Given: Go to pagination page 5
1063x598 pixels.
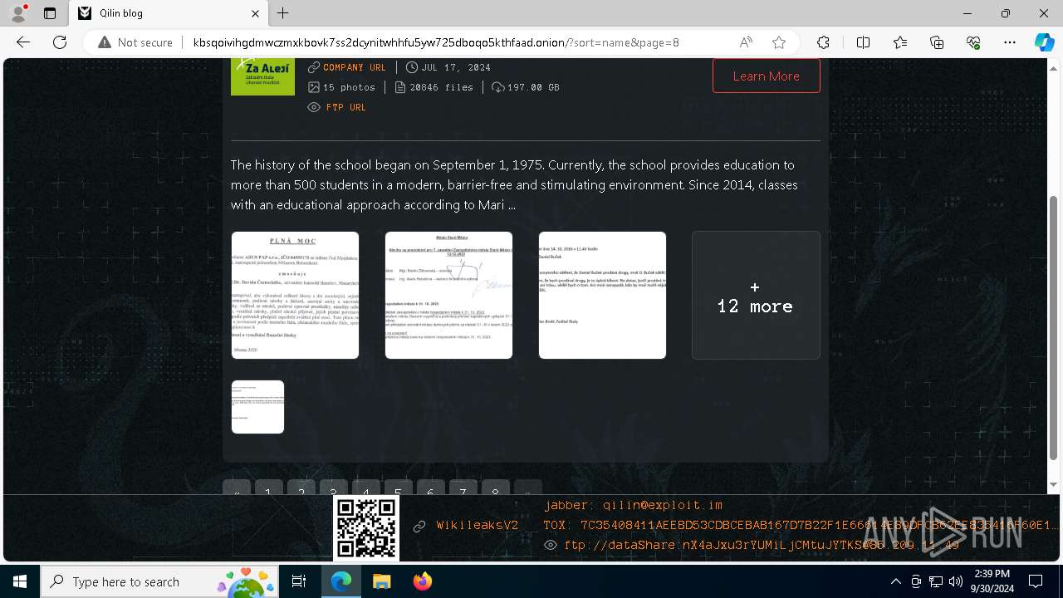Looking at the screenshot, I should (x=398, y=488).
